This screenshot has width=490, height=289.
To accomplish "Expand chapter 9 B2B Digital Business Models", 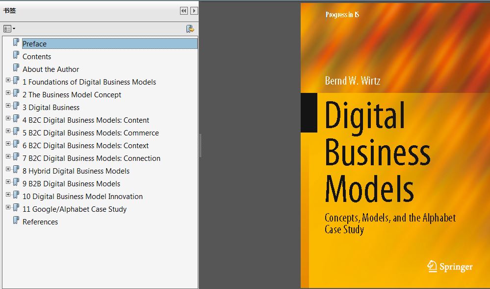I will coord(8,182).
